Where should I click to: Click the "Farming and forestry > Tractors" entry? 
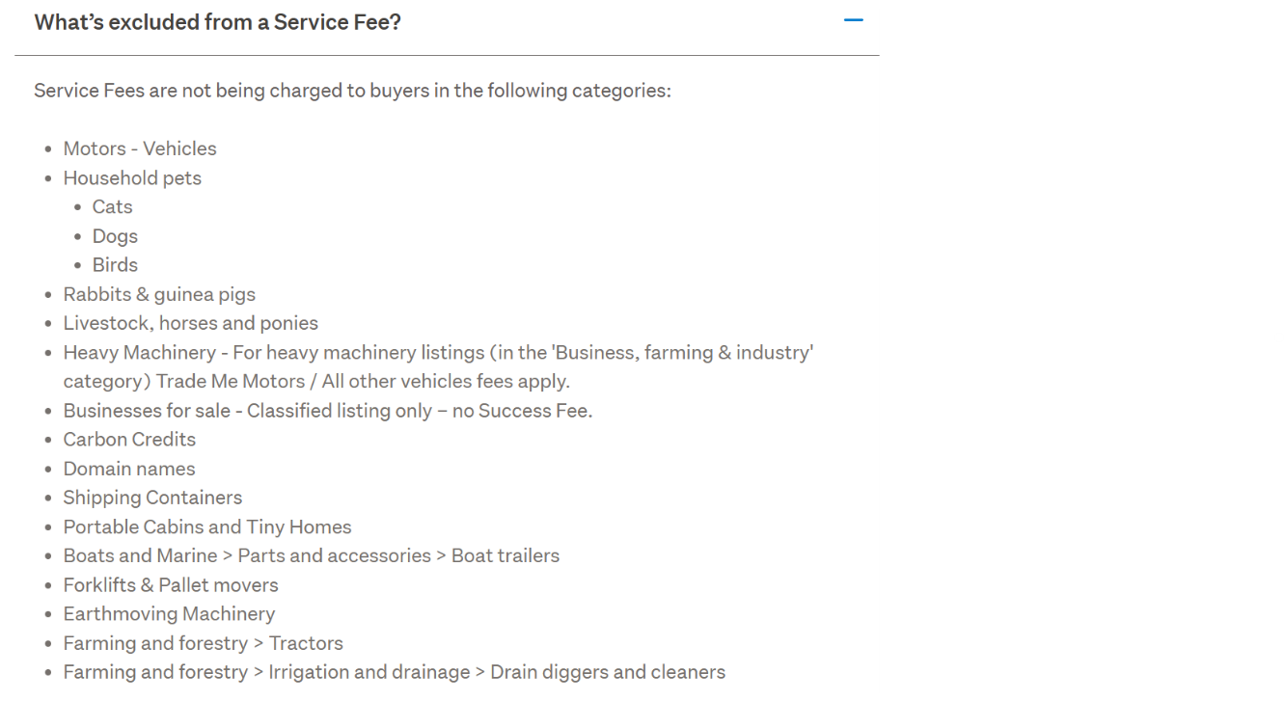click(x=203, y=643)
